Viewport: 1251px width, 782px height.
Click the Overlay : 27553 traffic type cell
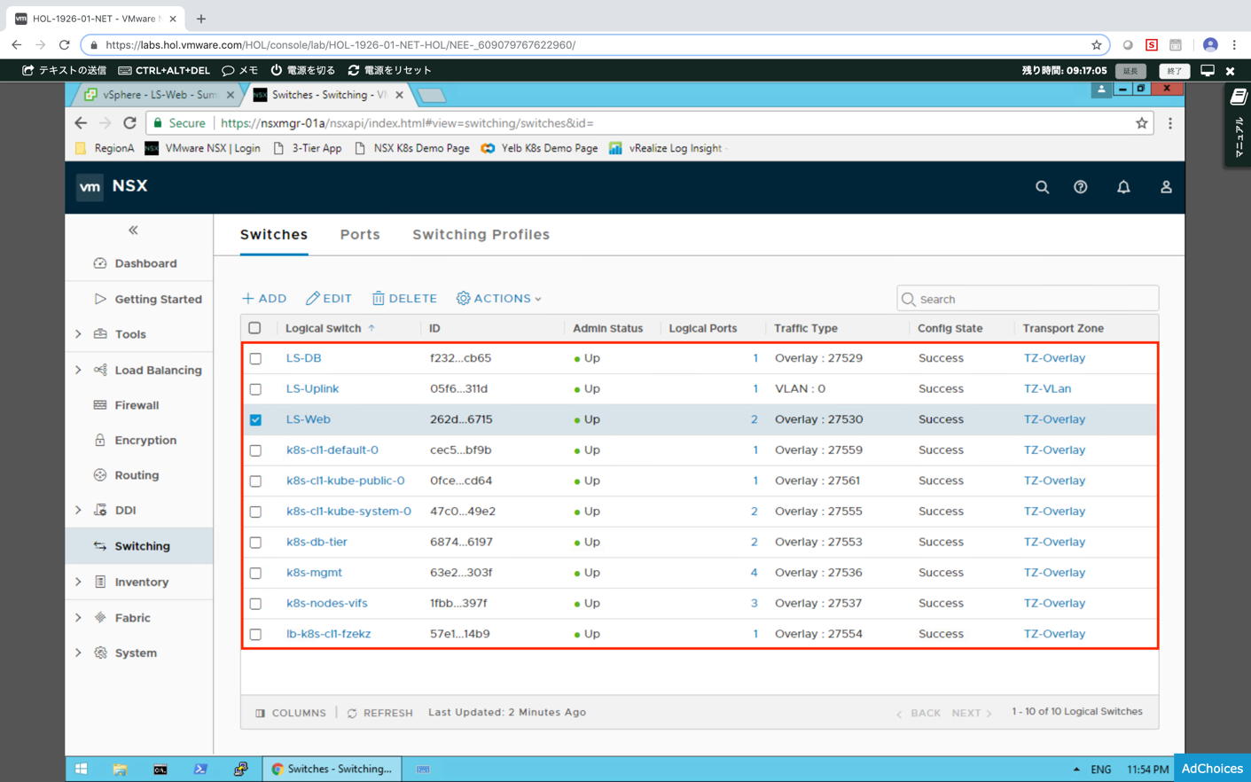click(817, 542)
